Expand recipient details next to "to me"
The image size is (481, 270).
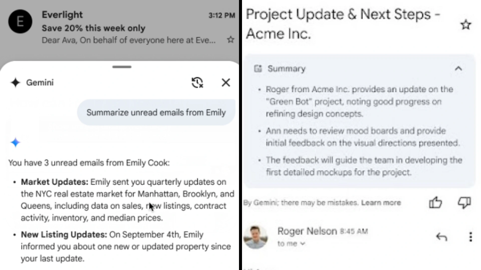[x=303, y=243]
